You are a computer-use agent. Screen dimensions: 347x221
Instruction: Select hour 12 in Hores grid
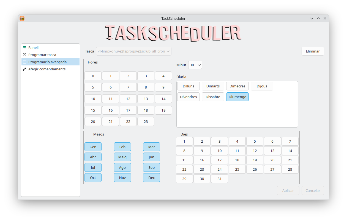coord(128,99)
